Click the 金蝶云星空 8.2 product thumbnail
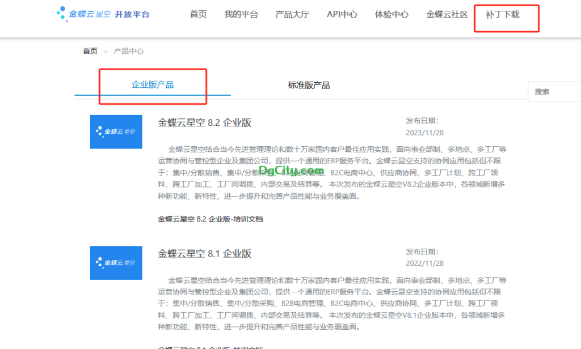Image resolution: width=581 pixels, height=349 pixels. coord(116,131)
